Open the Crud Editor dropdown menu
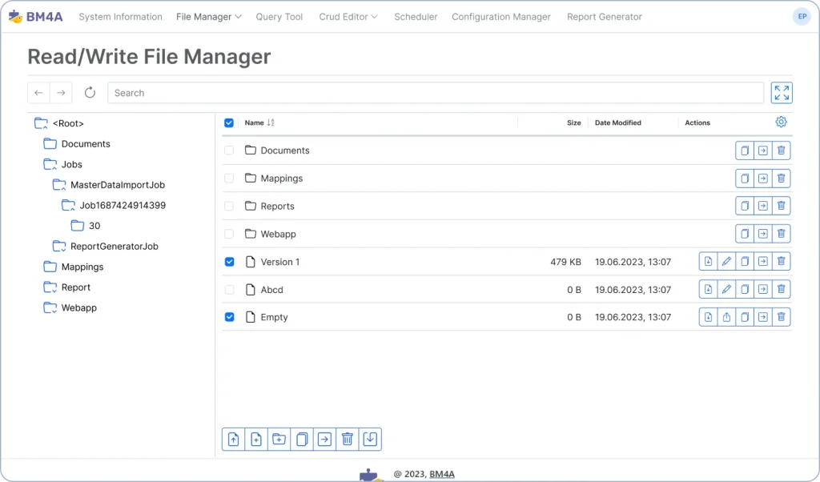 tap(348, 17)
